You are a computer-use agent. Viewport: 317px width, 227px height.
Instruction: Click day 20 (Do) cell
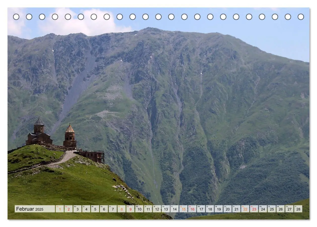tap(227, 209)
